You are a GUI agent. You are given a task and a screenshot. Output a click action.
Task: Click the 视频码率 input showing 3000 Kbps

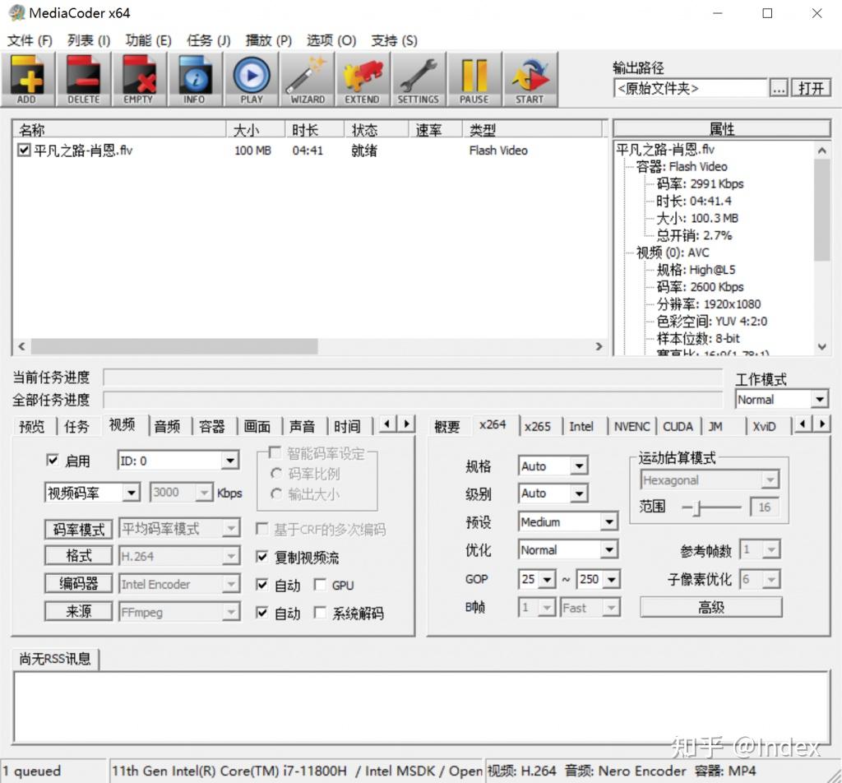pos(179,492)
